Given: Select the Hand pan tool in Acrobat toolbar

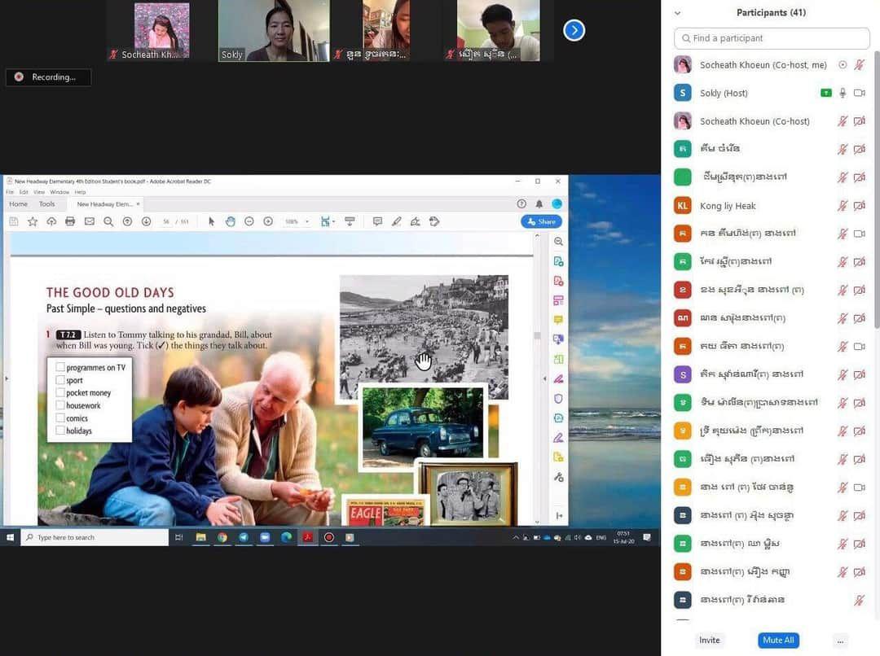Looking at the screenshot, I should (230, 221).
